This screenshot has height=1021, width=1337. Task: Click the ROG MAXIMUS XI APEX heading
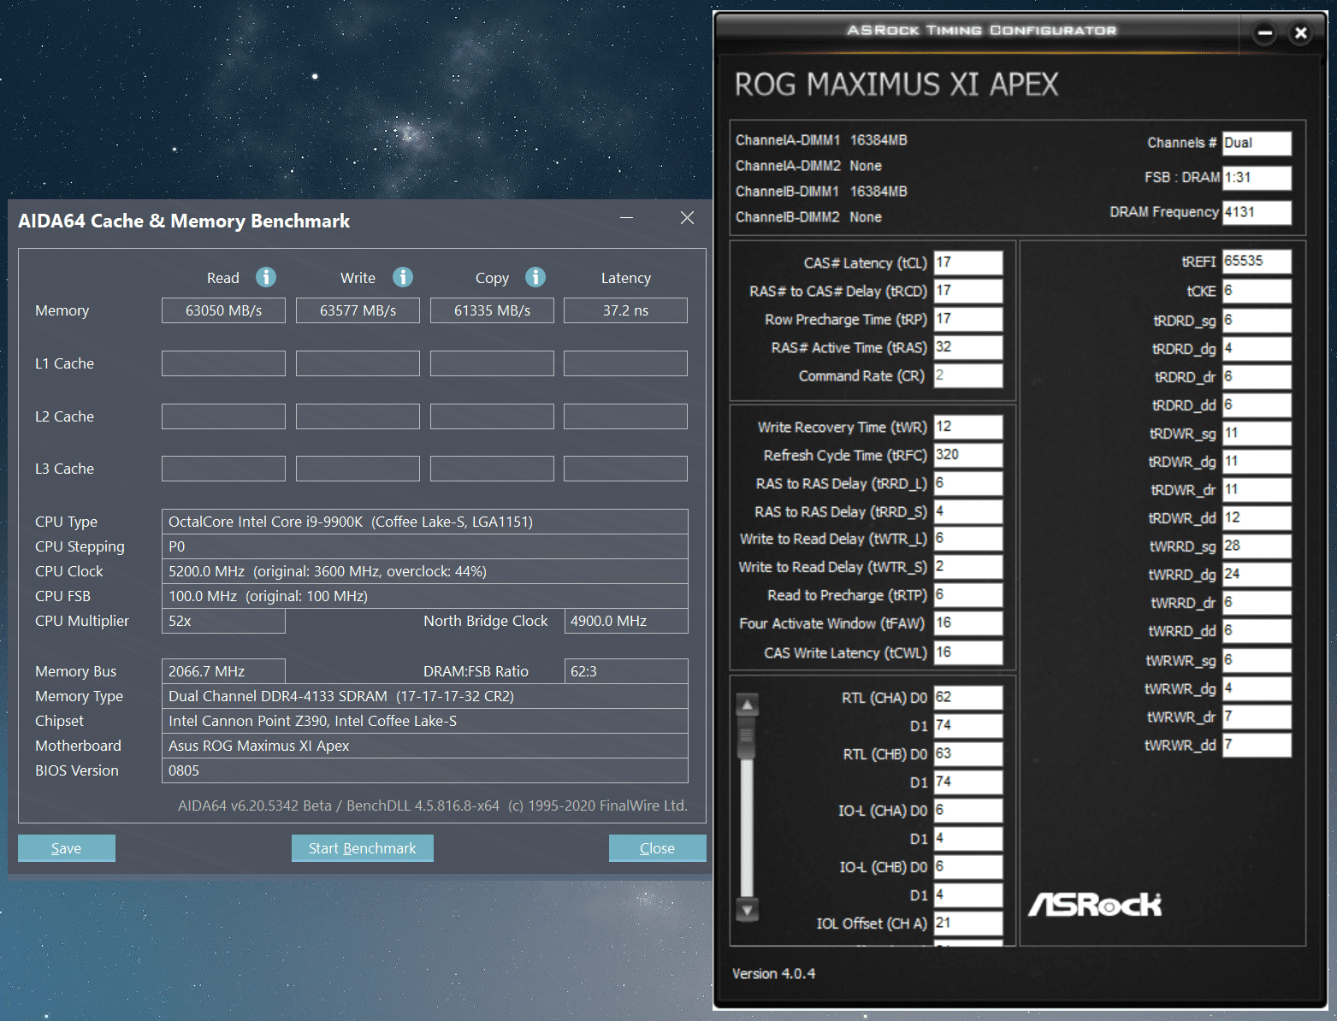[x=896, y=85]
